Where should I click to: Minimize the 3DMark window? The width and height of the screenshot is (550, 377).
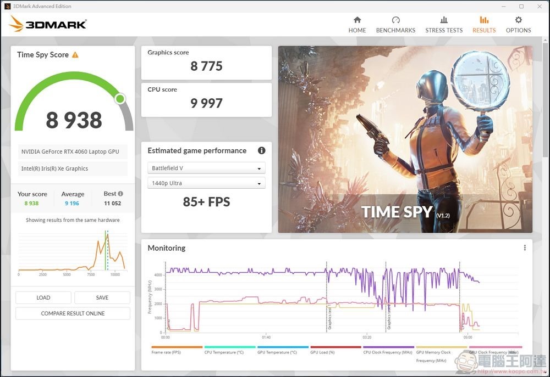click(504, 6)
